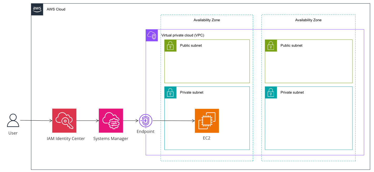Select the left Availability Zone label
The image size is (374, 172).
click(x=207, y=20)
